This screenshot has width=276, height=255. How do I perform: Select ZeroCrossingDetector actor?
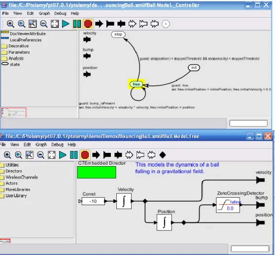(x=228, y=205)
